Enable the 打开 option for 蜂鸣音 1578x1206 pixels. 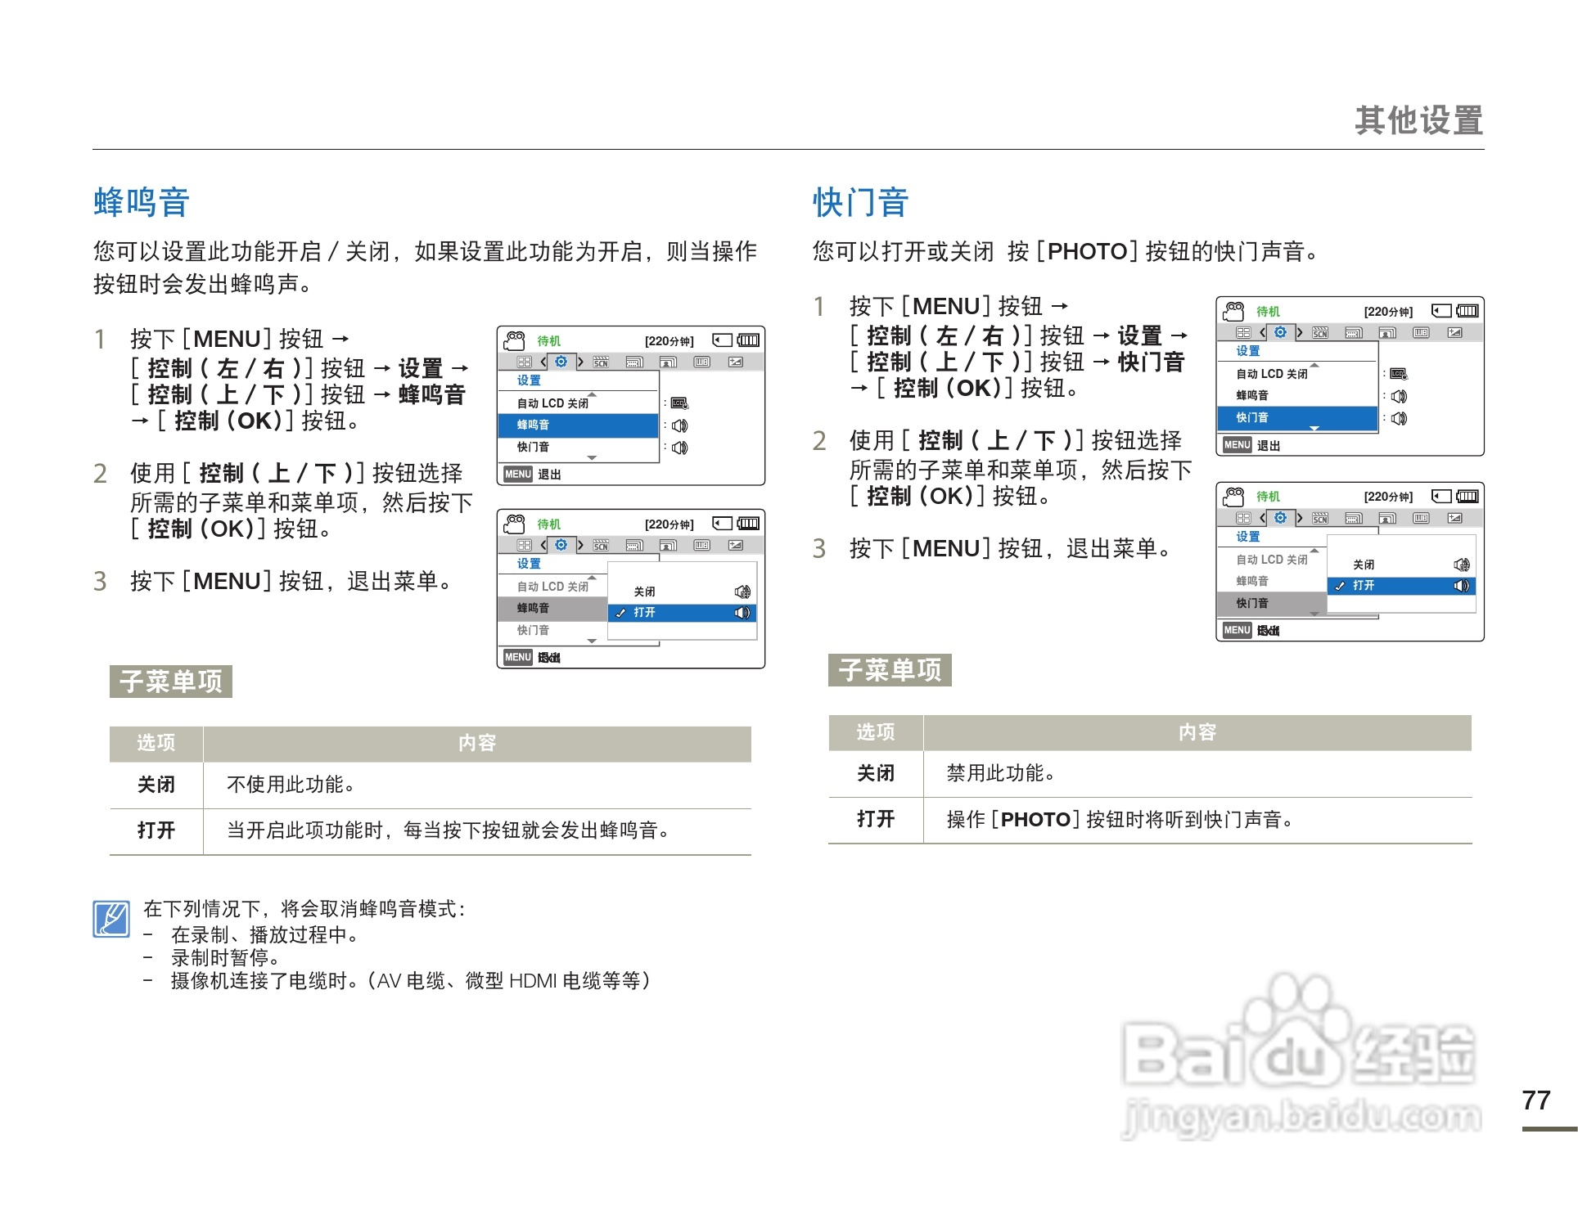[645, 614]
